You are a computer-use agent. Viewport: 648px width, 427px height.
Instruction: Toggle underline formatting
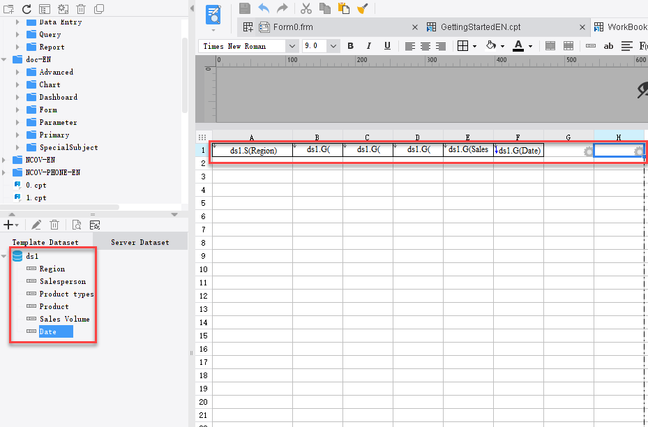(386, 45)
